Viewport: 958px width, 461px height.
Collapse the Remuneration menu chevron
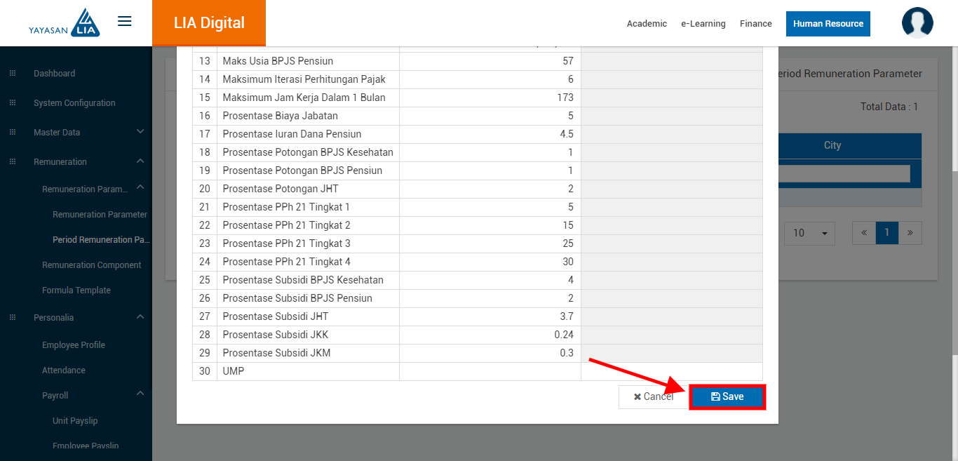pos(140,161)
